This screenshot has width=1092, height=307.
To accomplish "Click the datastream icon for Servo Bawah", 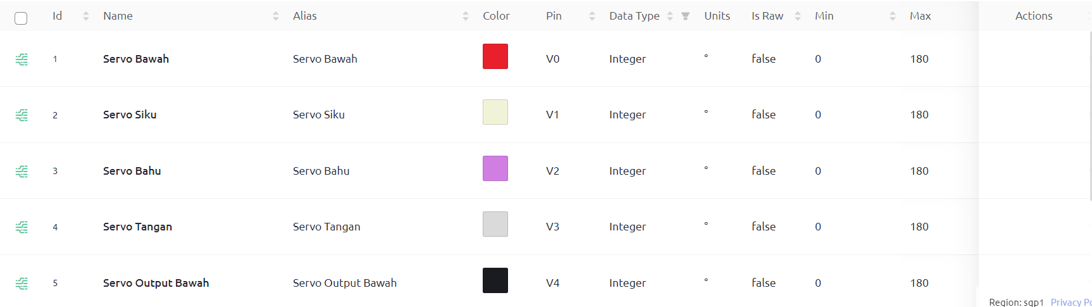I will click(x=22, y=60).
